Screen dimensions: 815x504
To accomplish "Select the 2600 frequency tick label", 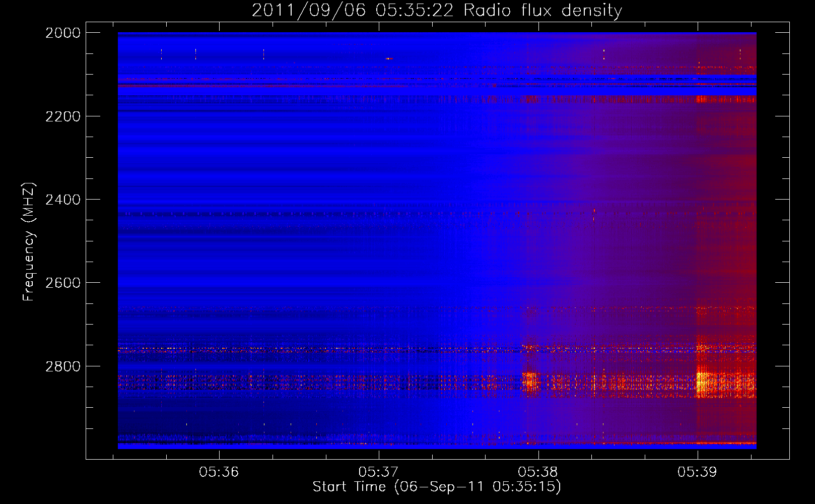I will coord(63,283).
